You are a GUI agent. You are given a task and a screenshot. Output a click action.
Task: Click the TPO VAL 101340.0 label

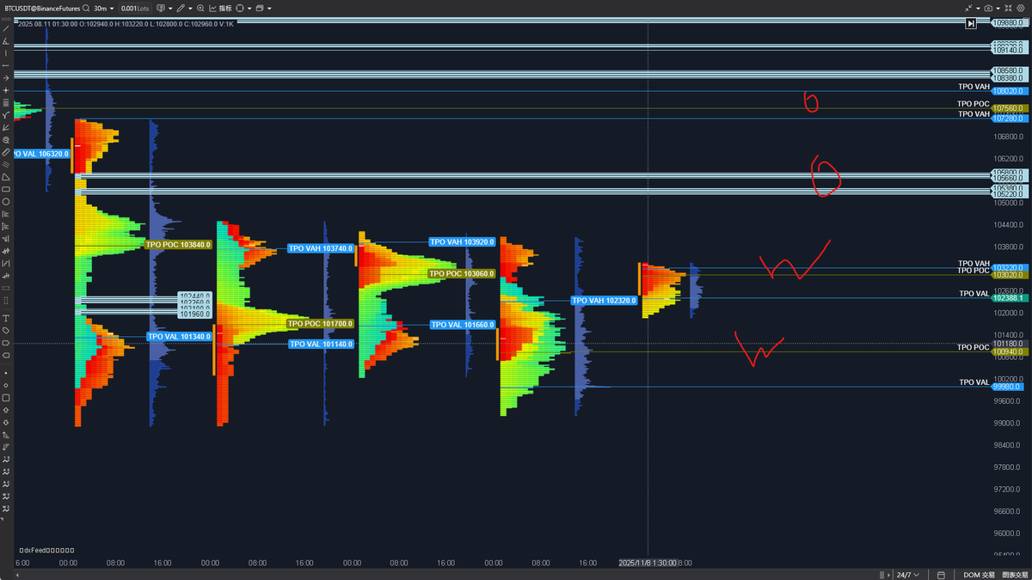[179, 336]
